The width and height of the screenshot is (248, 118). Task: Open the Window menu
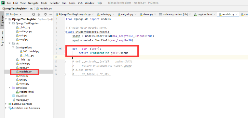(90, 3)
